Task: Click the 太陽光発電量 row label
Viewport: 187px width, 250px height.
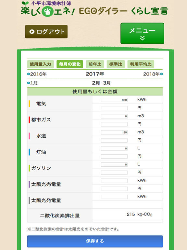Action: 46,201
